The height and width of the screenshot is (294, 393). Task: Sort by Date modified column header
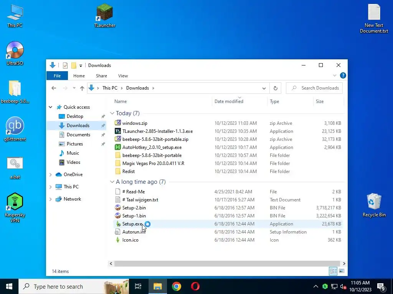click(239, 101)
